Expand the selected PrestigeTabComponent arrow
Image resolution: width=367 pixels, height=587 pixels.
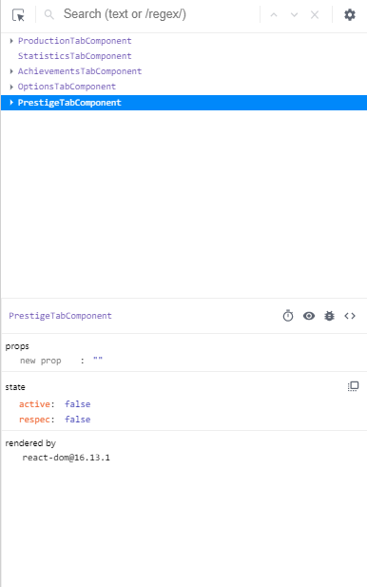coord(11,102)
